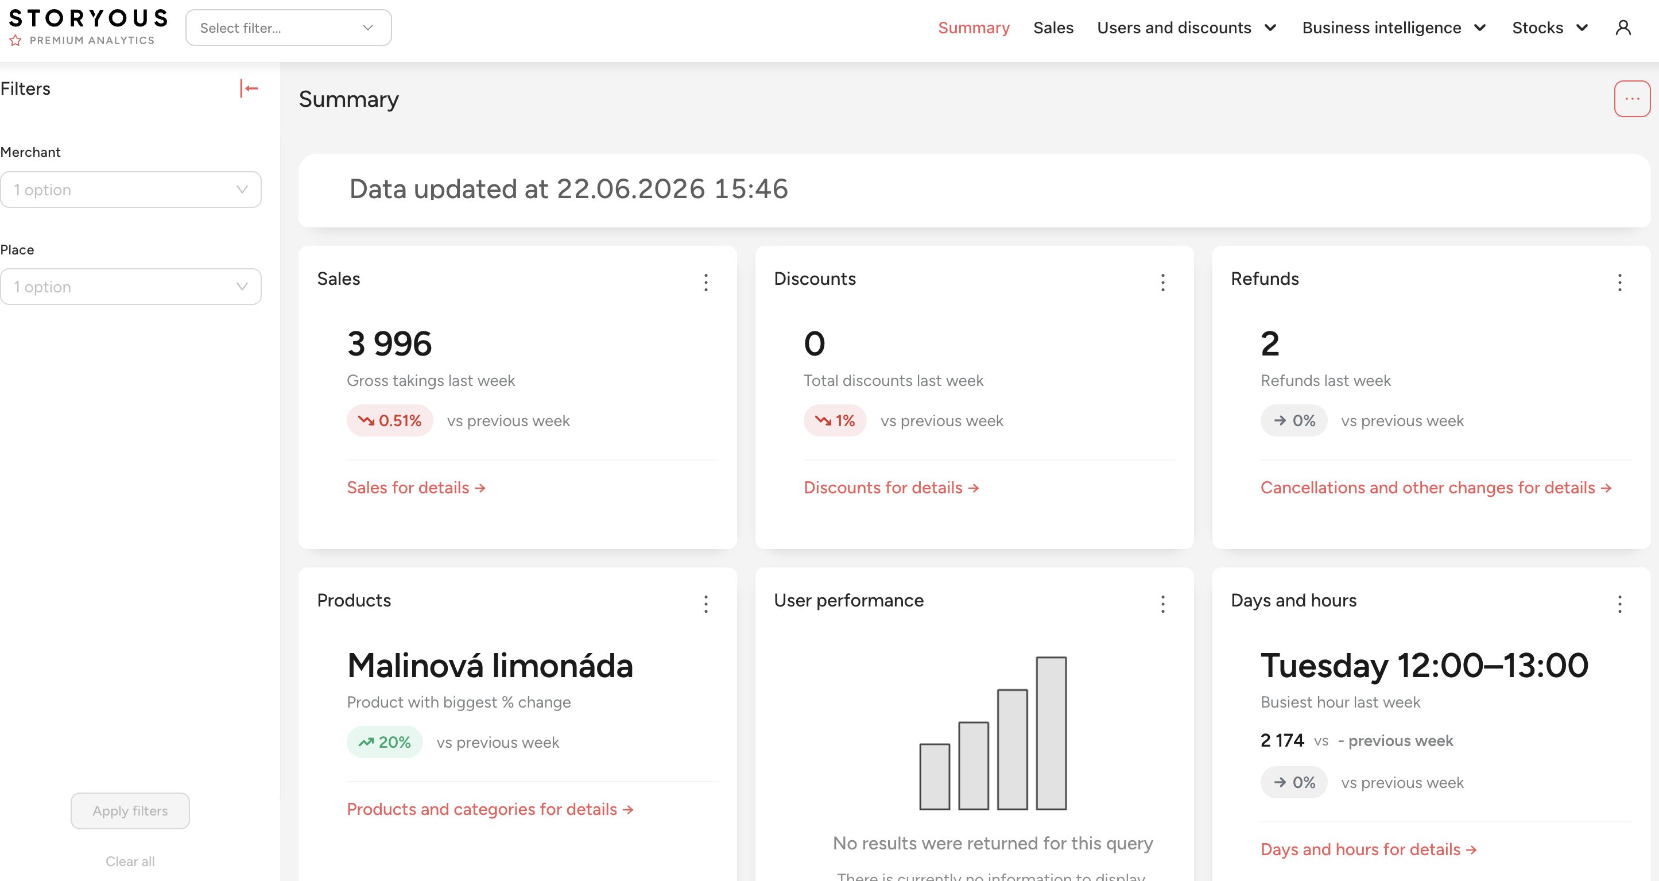This screenshot has width=1659, height=881.
Task: Open the Discounts card kebab menu
Action: pos(1162,283)
